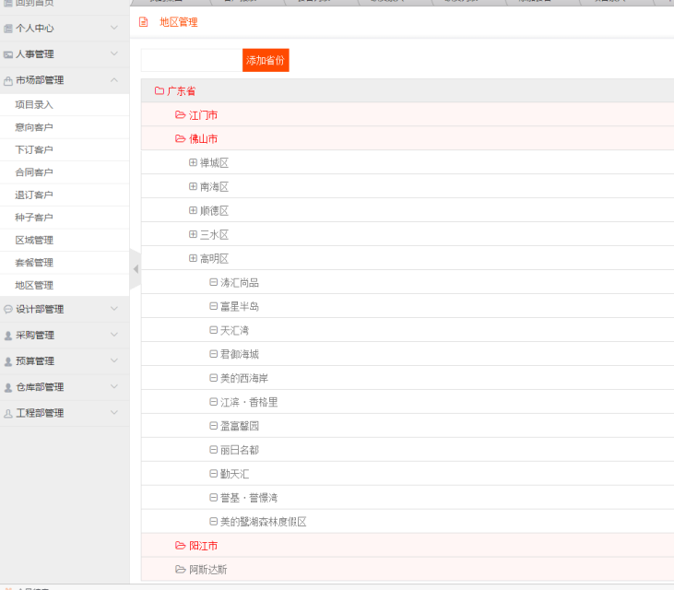Open the 项目录入 menu item

34,105
